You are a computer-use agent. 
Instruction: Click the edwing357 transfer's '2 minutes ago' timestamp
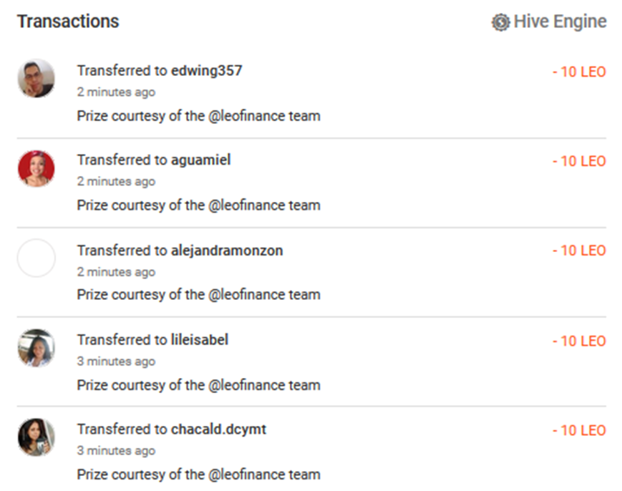point(116,92)
